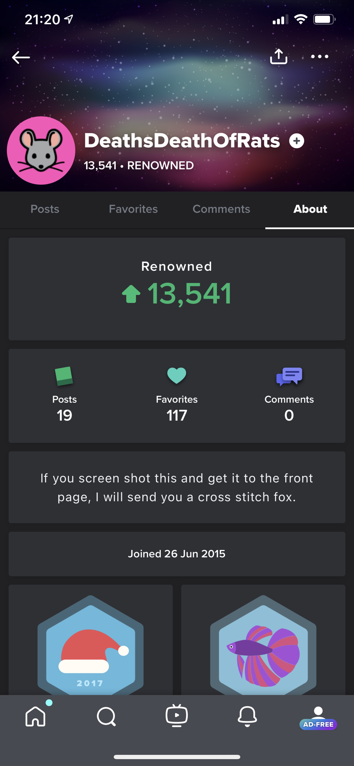The image size is (354, 766).
Task: Go to the Home feed
Action: click(x=36, y=716)
